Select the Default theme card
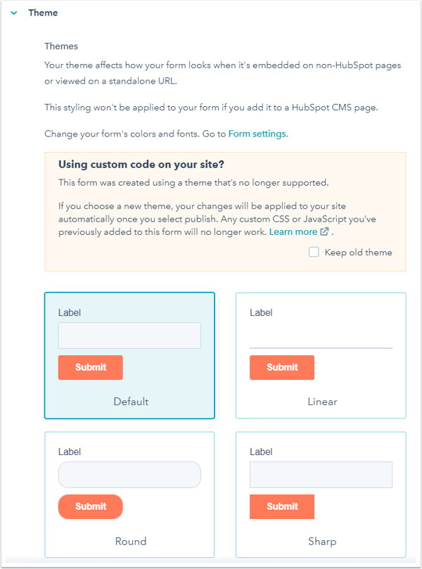Viewport: 422px width, 569px height. 129,356
